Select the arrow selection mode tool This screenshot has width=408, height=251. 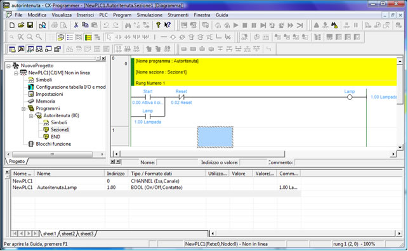pos(109,37)
